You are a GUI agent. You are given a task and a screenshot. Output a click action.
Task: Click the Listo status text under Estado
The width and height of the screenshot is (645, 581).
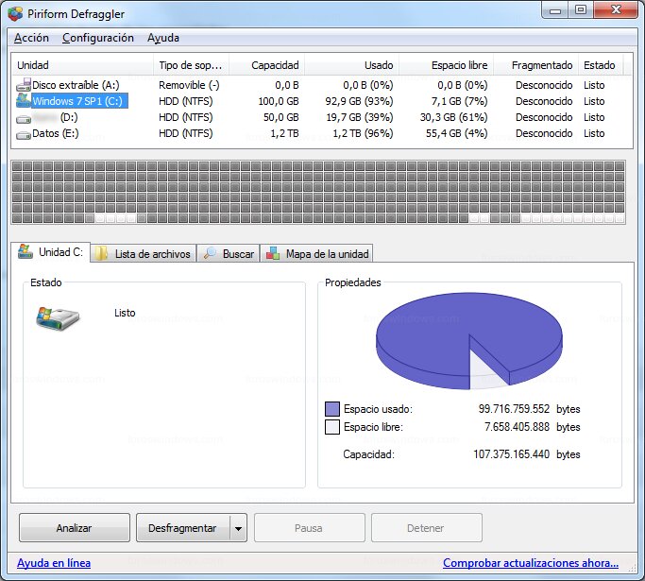(125, 313)
